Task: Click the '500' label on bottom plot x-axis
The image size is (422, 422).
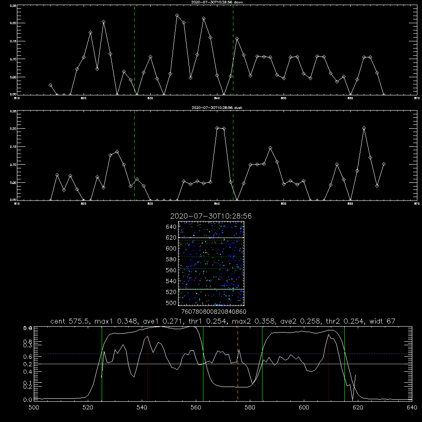Action: (34, 408)
